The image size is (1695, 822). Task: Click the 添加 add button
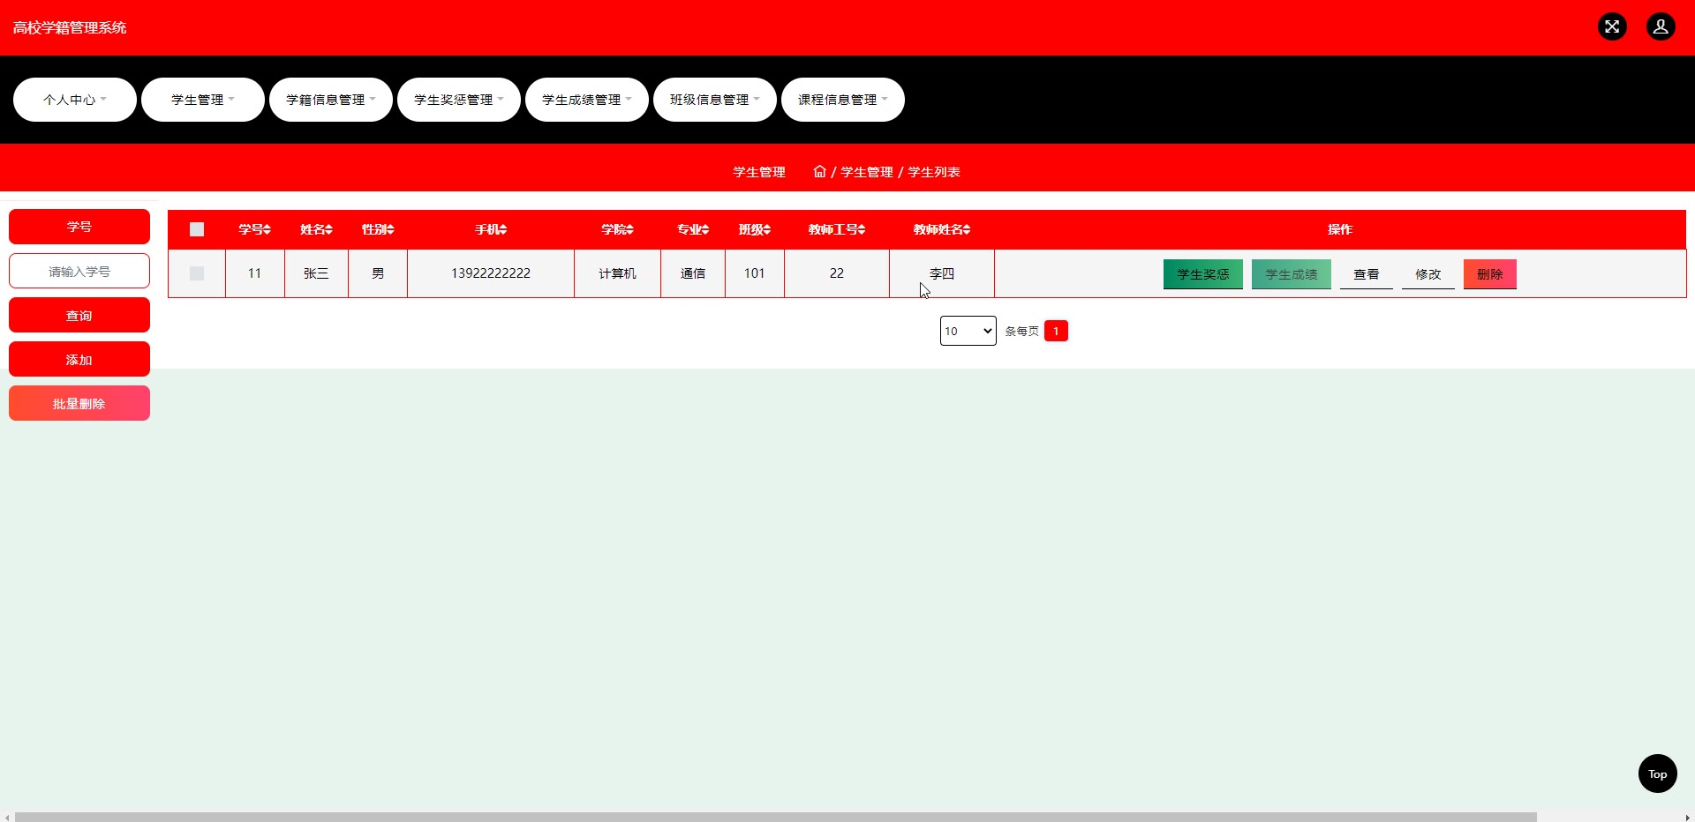click(79, 359)
